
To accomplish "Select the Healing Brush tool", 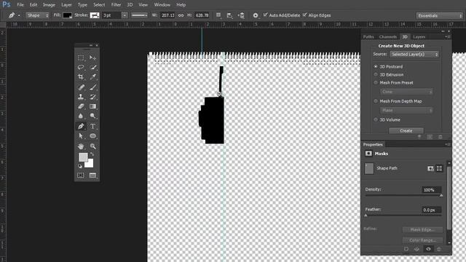I will pyautogui.click(x=81, y=87).
